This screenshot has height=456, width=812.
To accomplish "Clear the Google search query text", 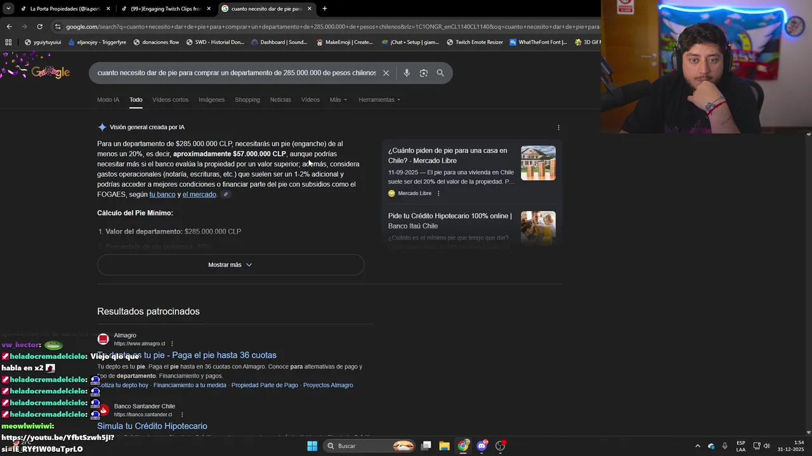I will (386, 73).
